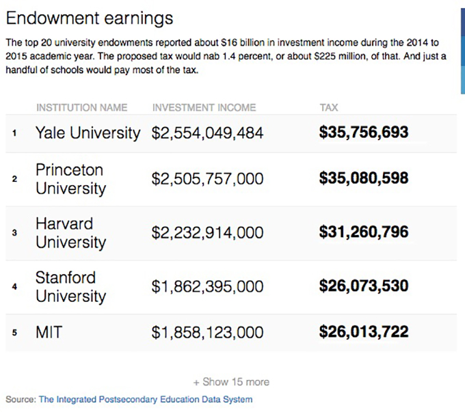Click Yale's investment income of $2,554,049,484
This screenshot has height=412, width=465.
(207, 133)
